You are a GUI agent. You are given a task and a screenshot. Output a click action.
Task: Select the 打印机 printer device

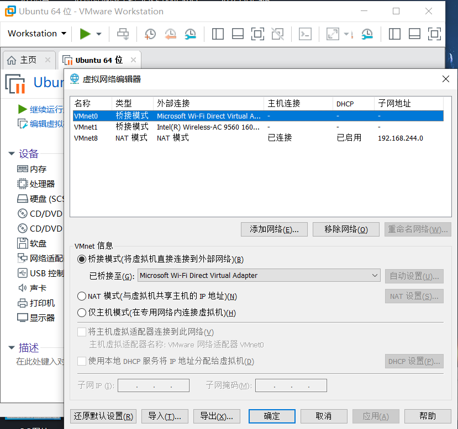click(36, 303)
